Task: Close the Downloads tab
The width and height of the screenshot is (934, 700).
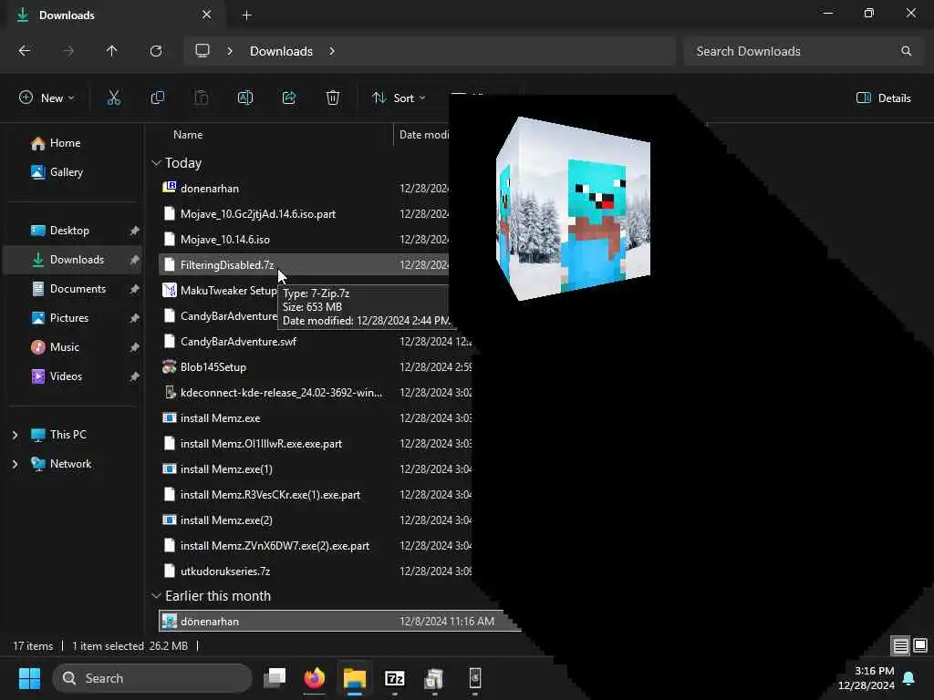Action: click(206, 15)
